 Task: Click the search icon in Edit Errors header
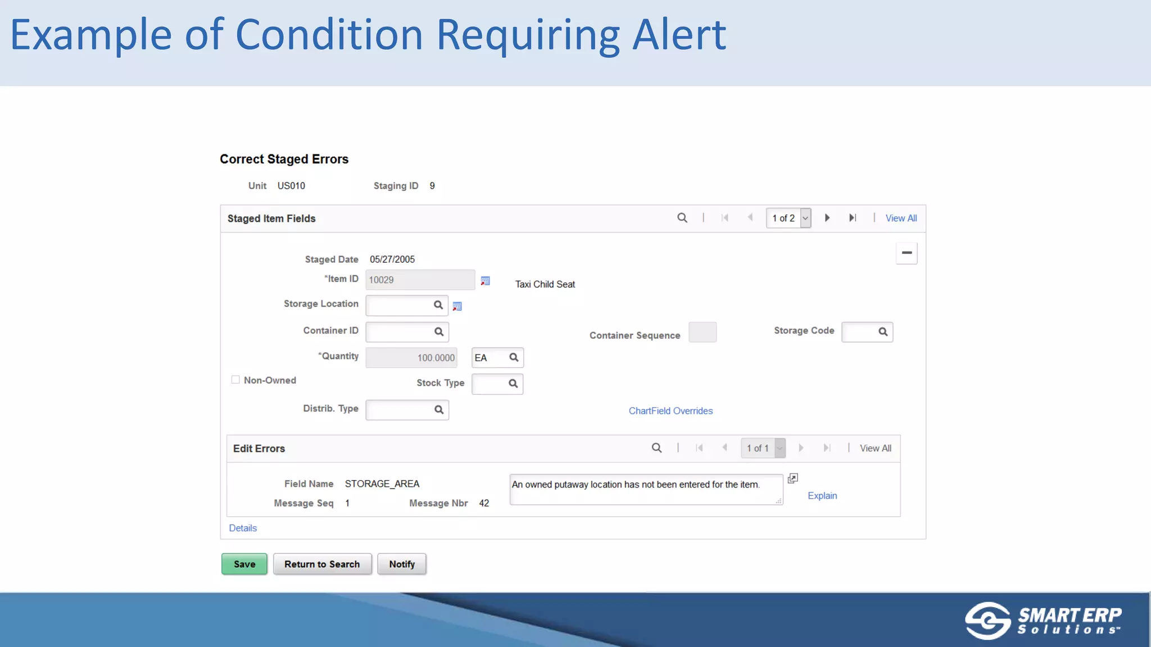point(656,448)
